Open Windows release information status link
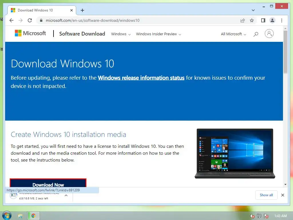The width and height of the screenshot is (293, 220). pos(141,78)
